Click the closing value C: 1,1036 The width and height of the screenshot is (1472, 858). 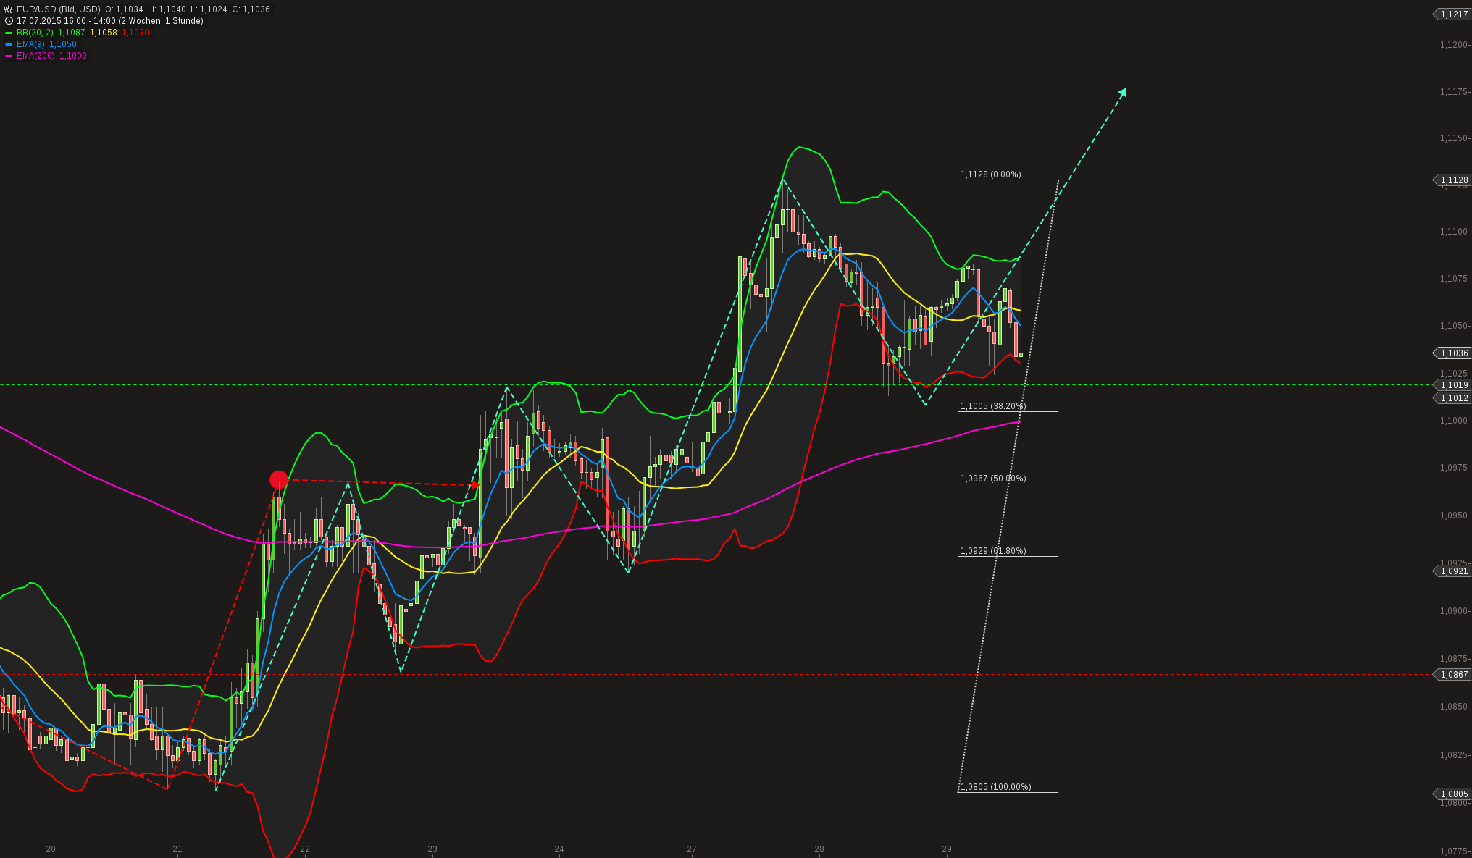(x=251, y=9)
